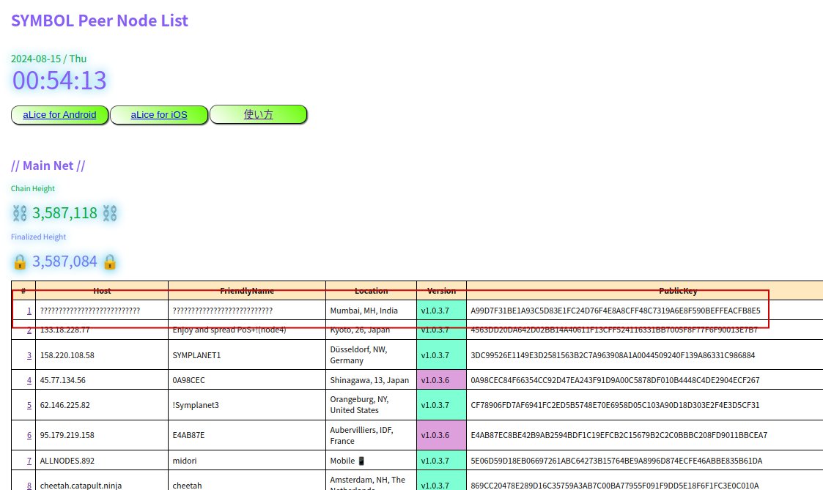Select host 158.220.108.58

[67, 355]
